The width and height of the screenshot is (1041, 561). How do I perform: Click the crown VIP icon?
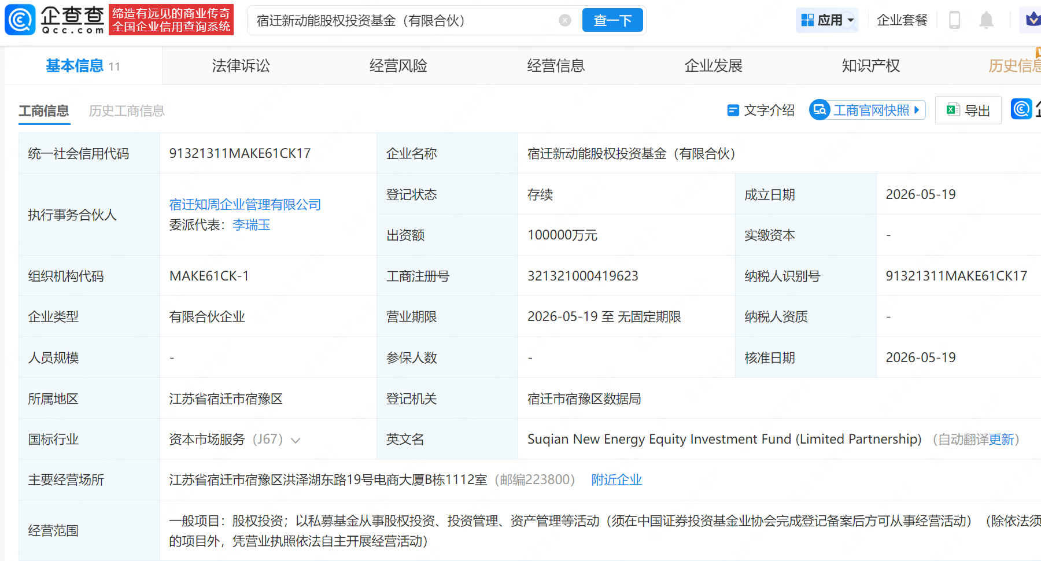[1033, 20]
